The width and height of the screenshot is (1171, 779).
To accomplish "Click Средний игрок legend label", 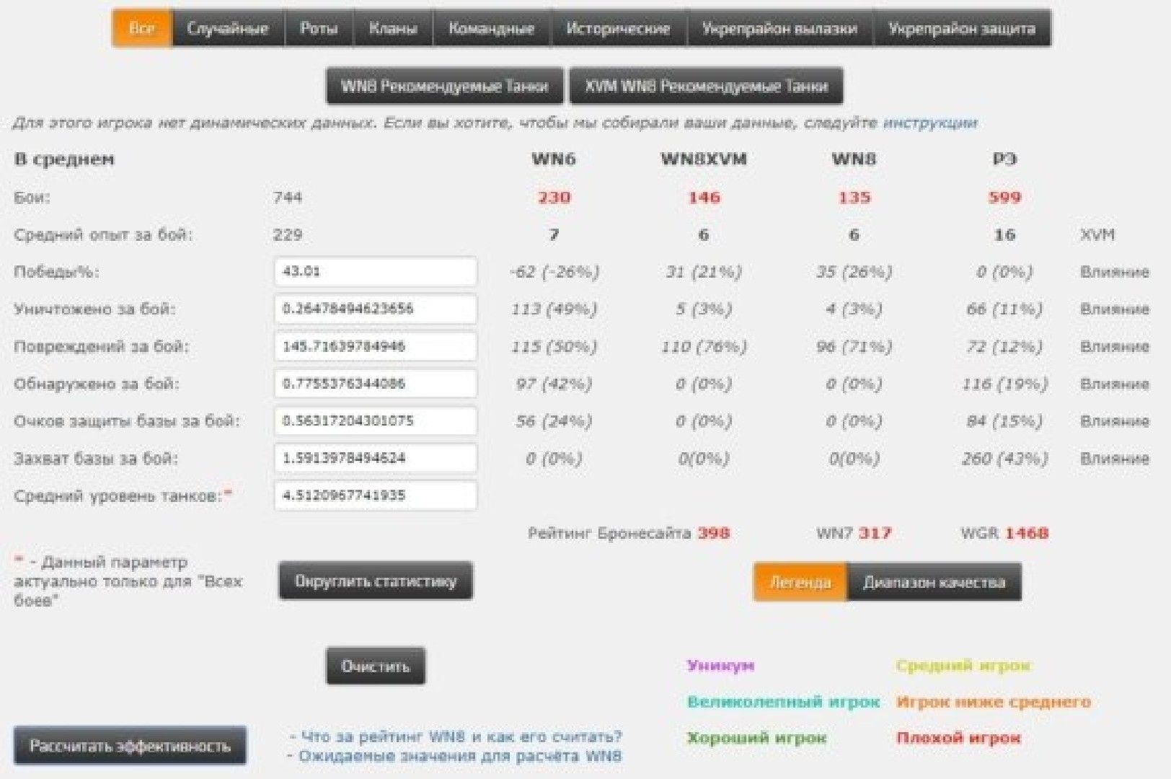I will tap(963, 666).
